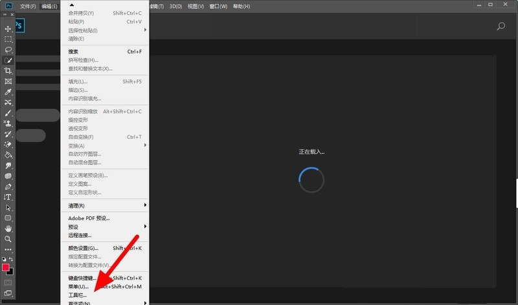Click the Ps application icon in title bar
The height and width of the screenshot is (305, 518).
point(9,6)
